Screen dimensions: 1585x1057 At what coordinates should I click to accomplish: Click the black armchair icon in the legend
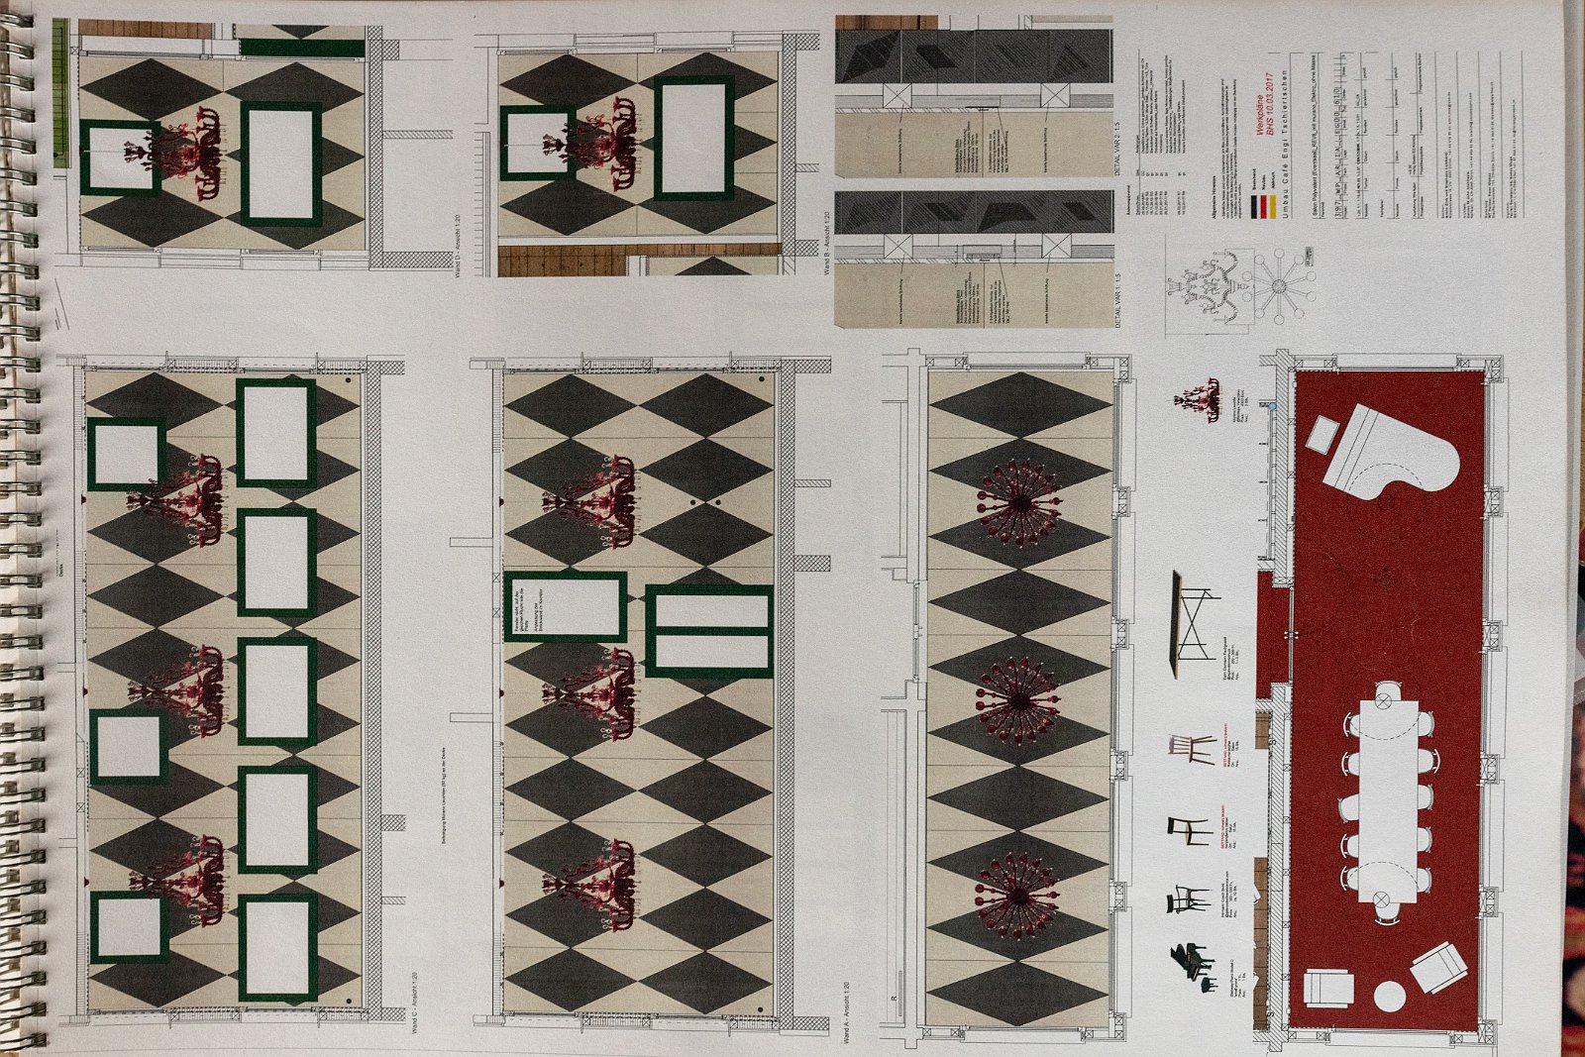pyautogui.click(x=1188, y=899)
